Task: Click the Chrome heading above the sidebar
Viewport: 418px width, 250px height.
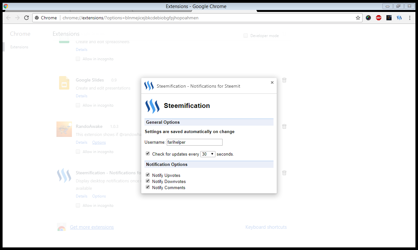Action: [x=20, y=34]
